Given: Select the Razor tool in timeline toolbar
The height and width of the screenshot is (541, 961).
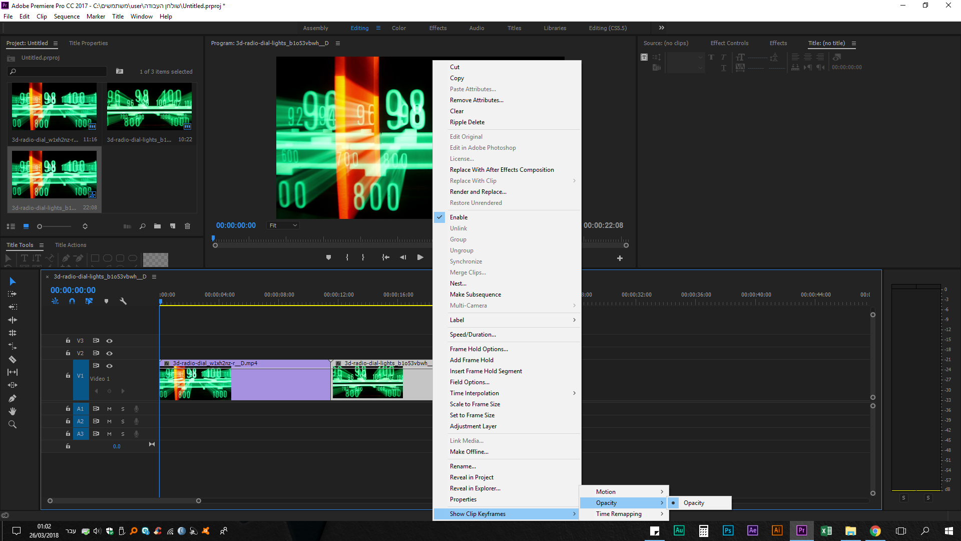Looking at the screenshot, I should click(13, 359).
